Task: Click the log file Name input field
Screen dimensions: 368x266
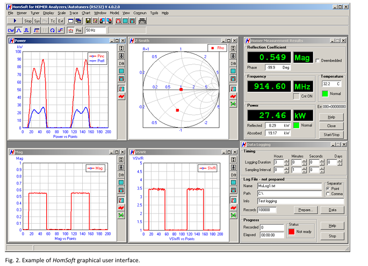Action: [x=290, y=186]
